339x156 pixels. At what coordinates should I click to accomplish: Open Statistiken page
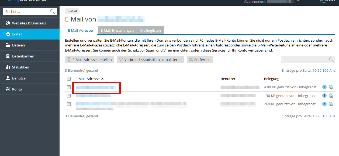[x=30, y=67]
